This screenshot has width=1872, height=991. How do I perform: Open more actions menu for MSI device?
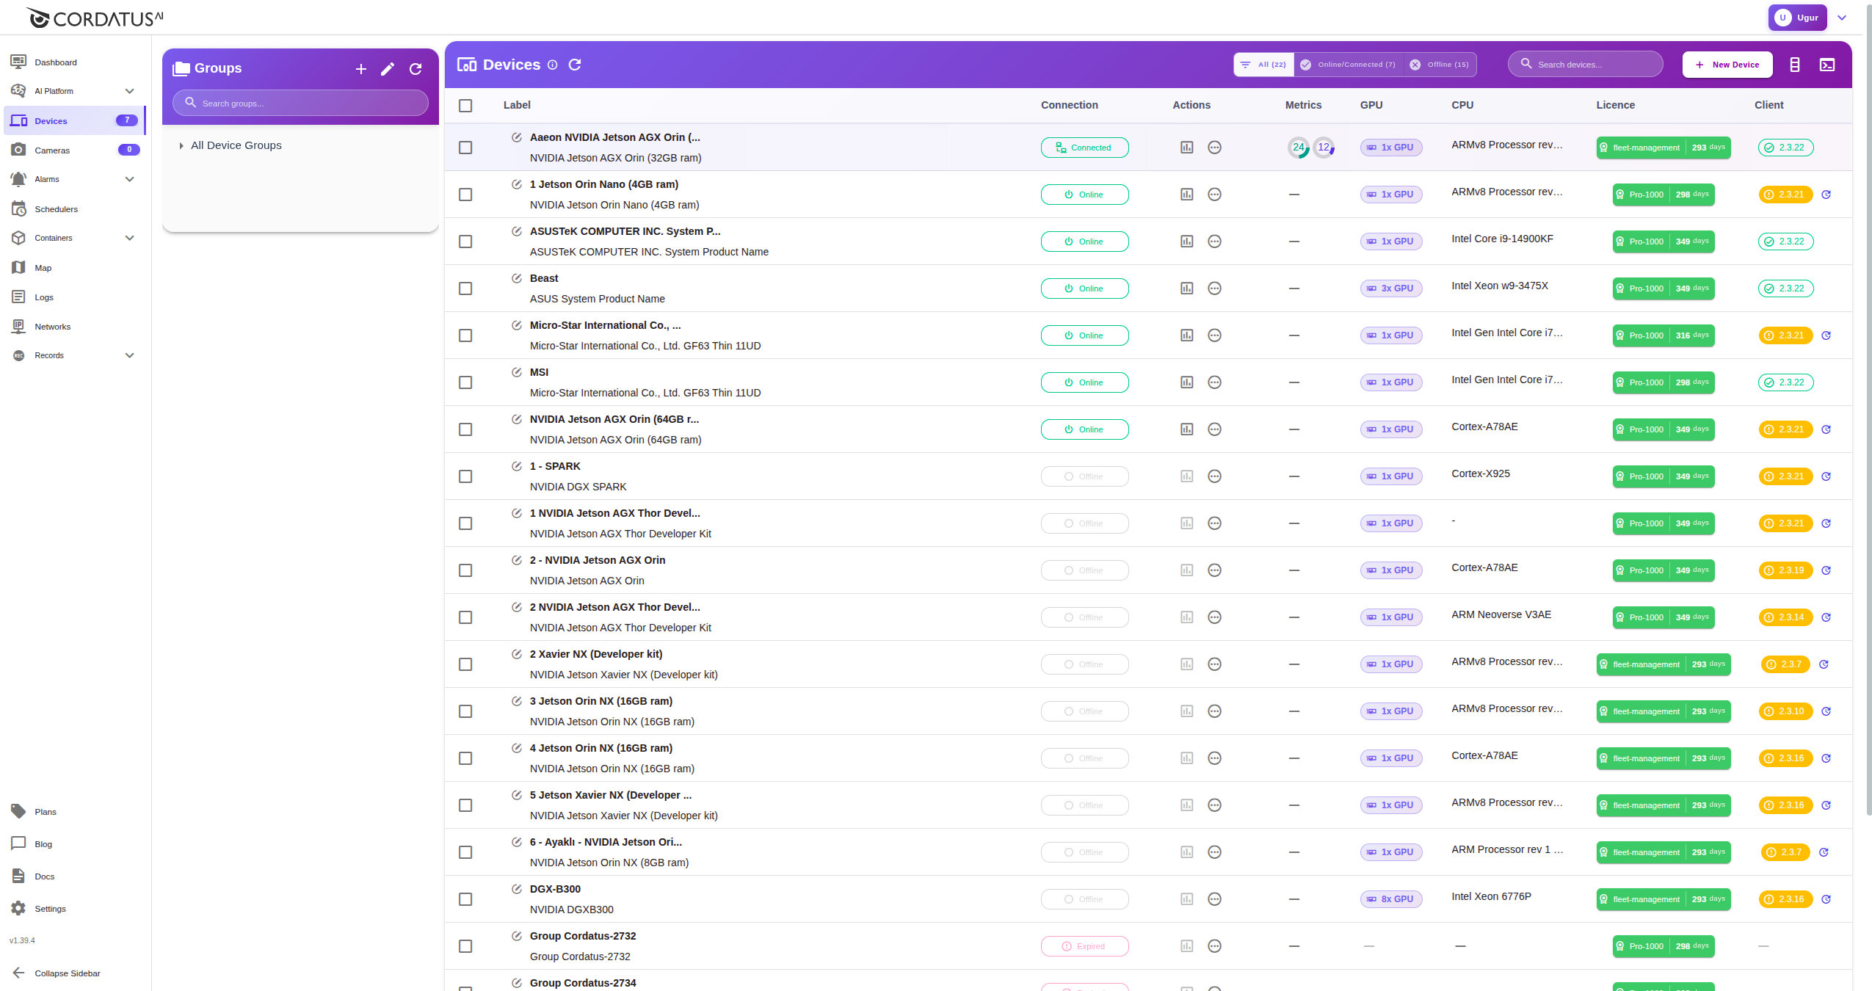1213,382
